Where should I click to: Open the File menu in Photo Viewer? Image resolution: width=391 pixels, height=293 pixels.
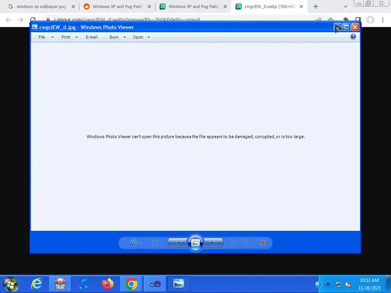pos(42,37)
